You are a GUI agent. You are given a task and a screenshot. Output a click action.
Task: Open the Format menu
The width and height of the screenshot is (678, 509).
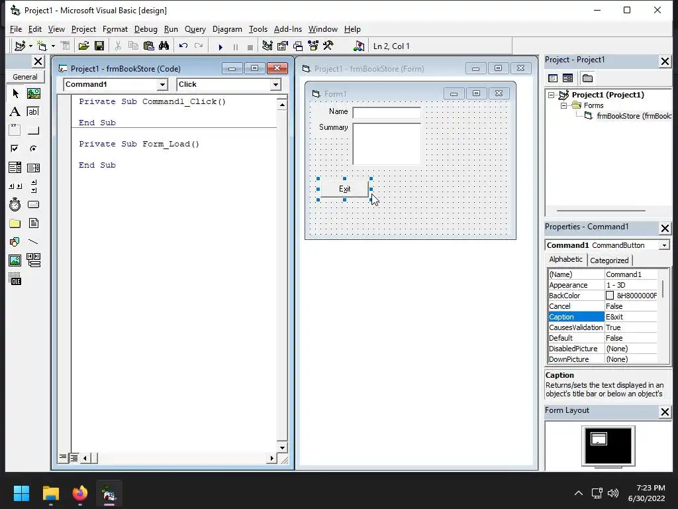pyautogui.click(x=115, y=29)
